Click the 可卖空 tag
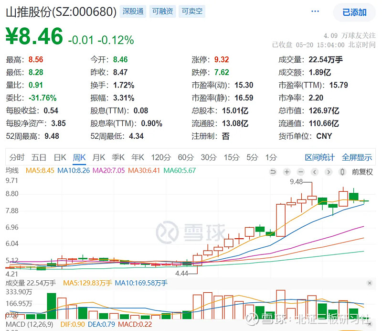 (x=192, y=11)
